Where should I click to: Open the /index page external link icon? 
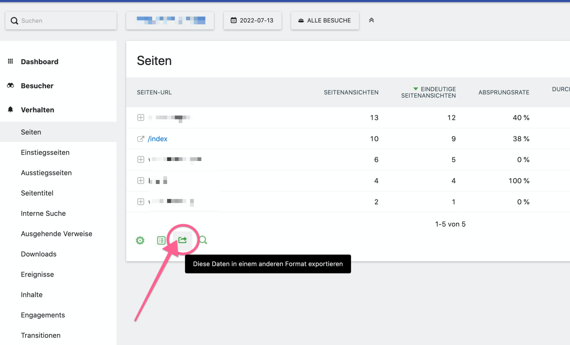pyautogui.click(x=141, y=139)
